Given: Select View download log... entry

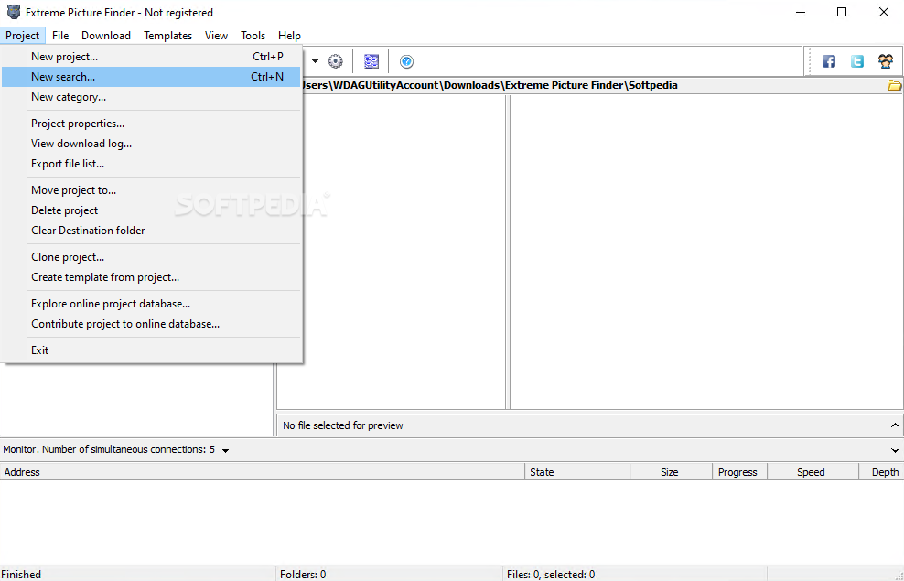Looking at the screenshot, I should (151, 144).
